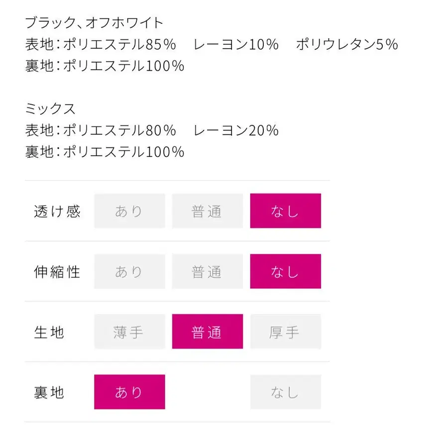Image resolution: width=448 pixels, height=448 pixels.
Task: Click the highlighted 普通 for 生地
Action: coord(207,332)
